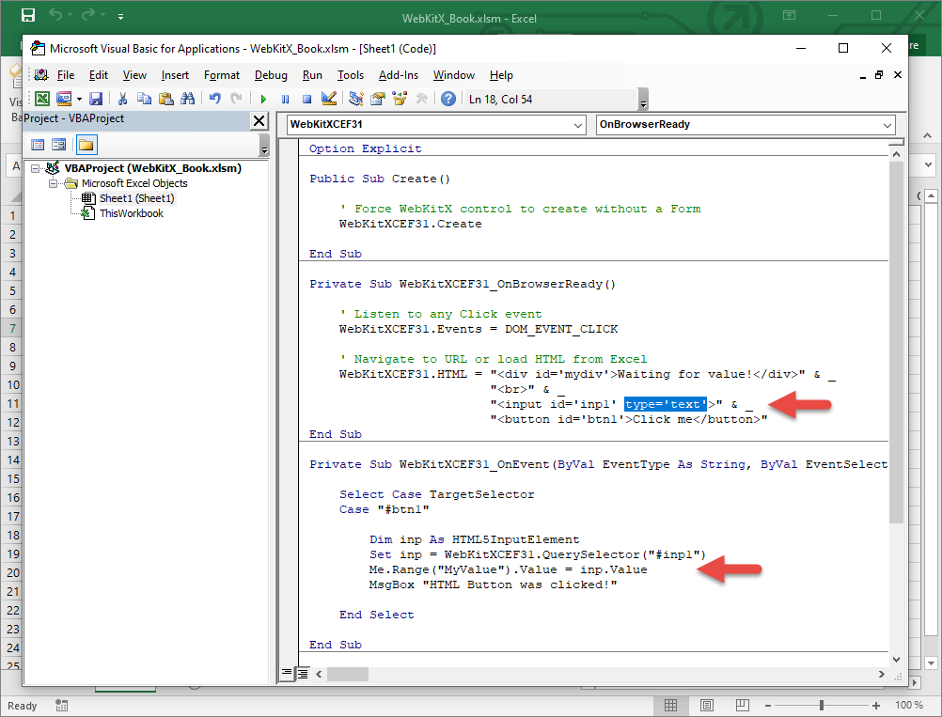942x717 pixels.
Task: Click the Excel zoom slider handle
Action: click(822, 706)
